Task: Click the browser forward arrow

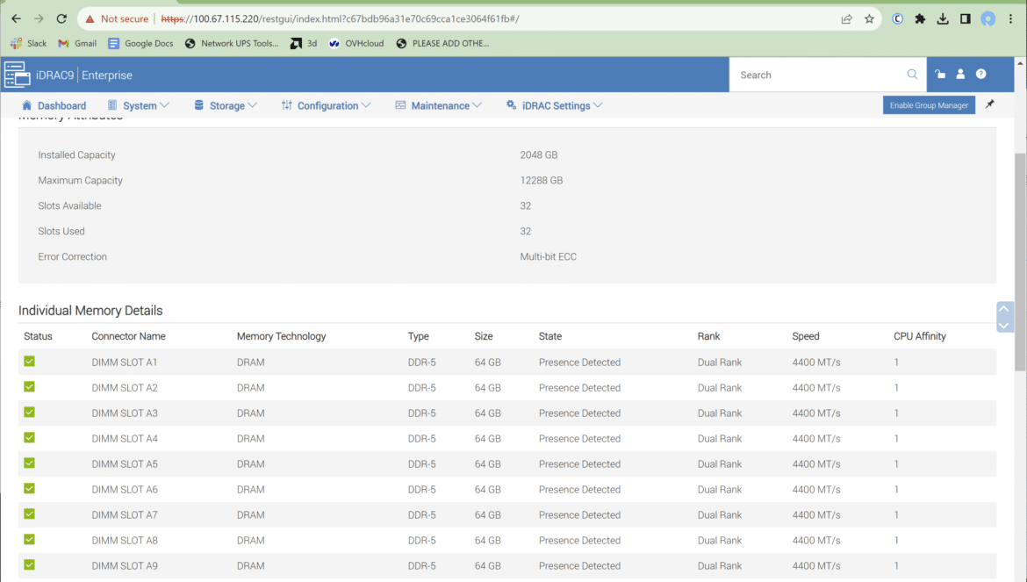Action: 39,19
